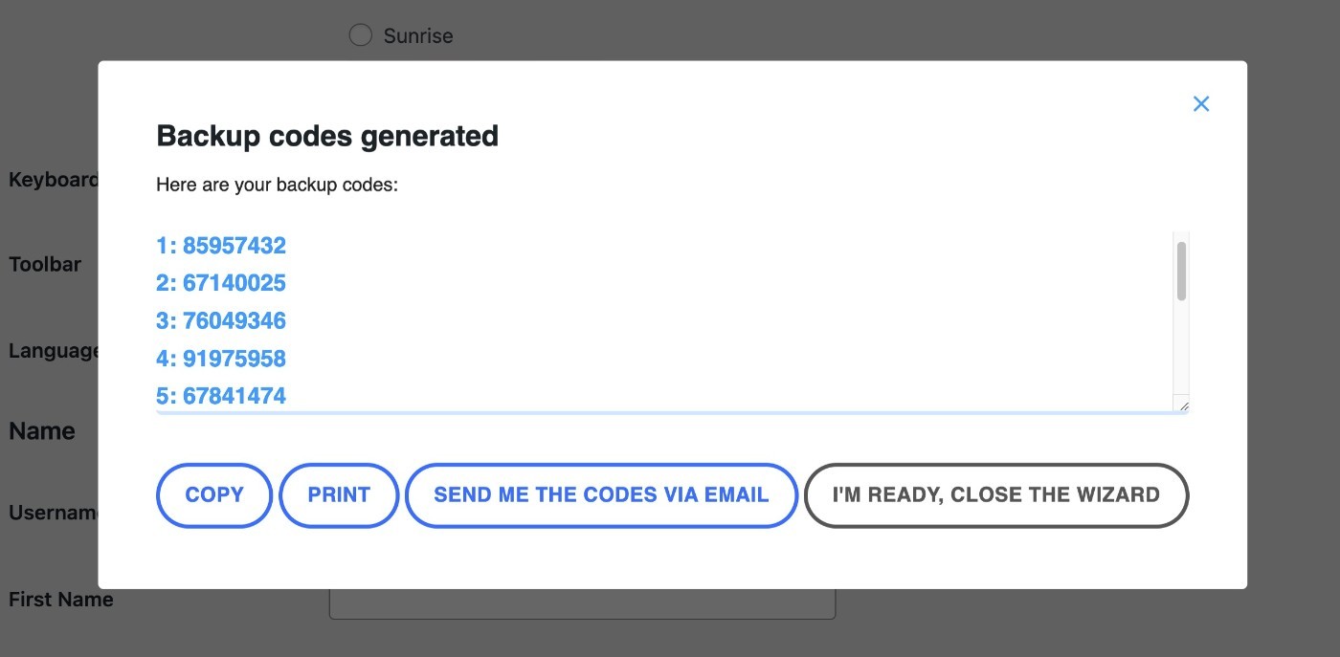
Task: Click I'm Ready, Close the Wizard
Action: click(996, 495)
